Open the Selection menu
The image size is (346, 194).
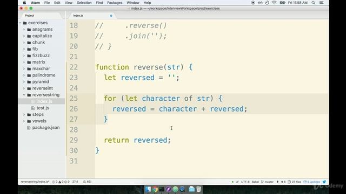84,3
